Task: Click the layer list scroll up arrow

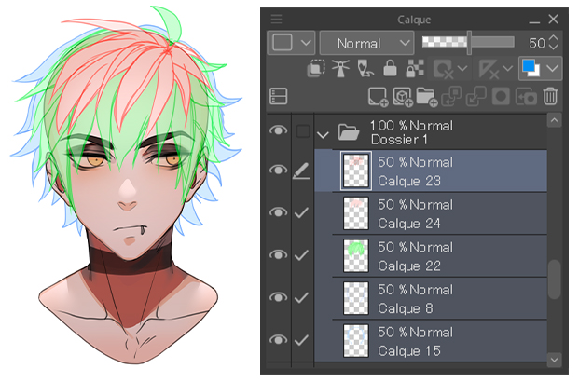Action: pos(554,120)
